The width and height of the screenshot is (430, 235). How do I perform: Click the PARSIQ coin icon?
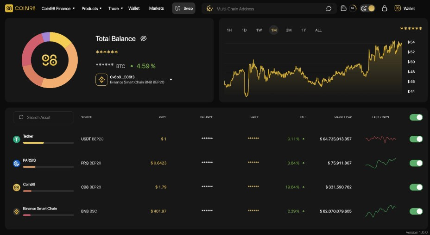tap(17, 164)
